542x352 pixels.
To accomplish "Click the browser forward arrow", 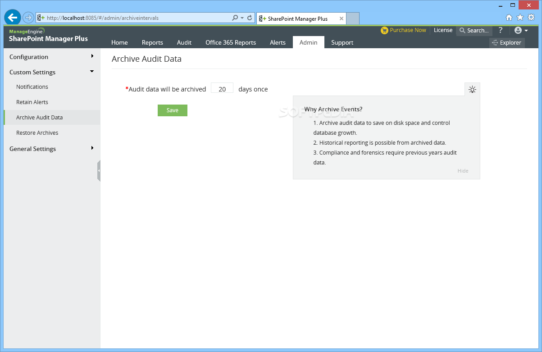I will pos(28,18).
